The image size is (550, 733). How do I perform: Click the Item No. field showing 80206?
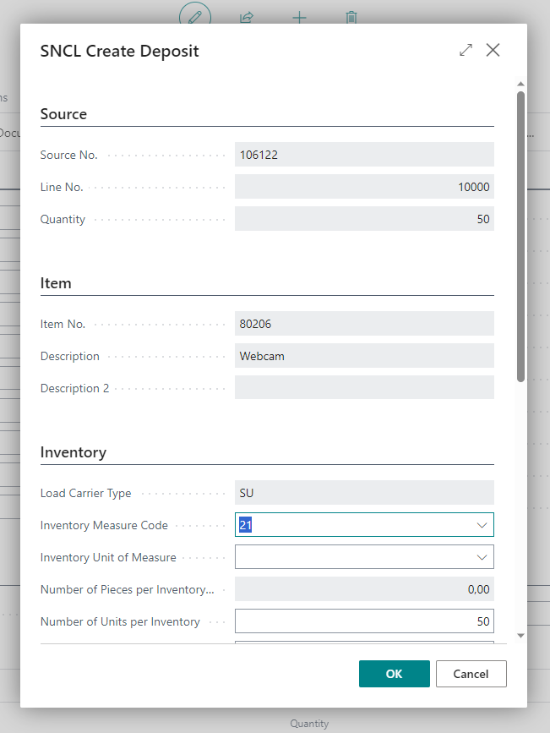(363, 324)
